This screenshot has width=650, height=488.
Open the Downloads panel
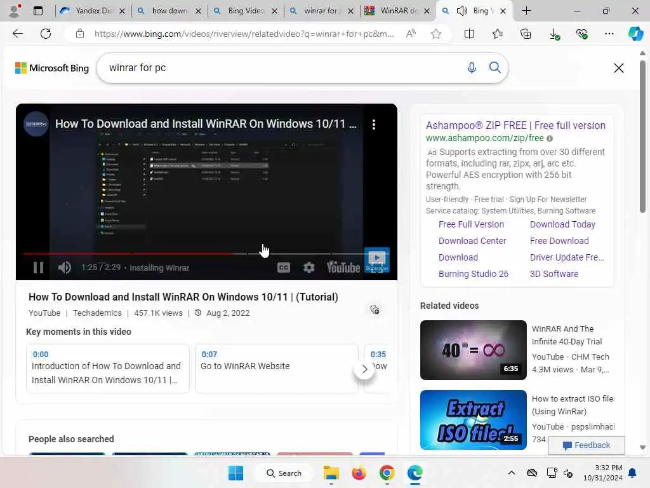coord(554,34)
